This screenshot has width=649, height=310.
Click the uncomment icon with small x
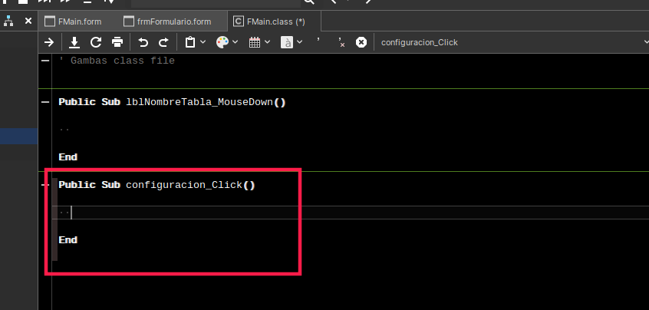(x=341, y=43)
